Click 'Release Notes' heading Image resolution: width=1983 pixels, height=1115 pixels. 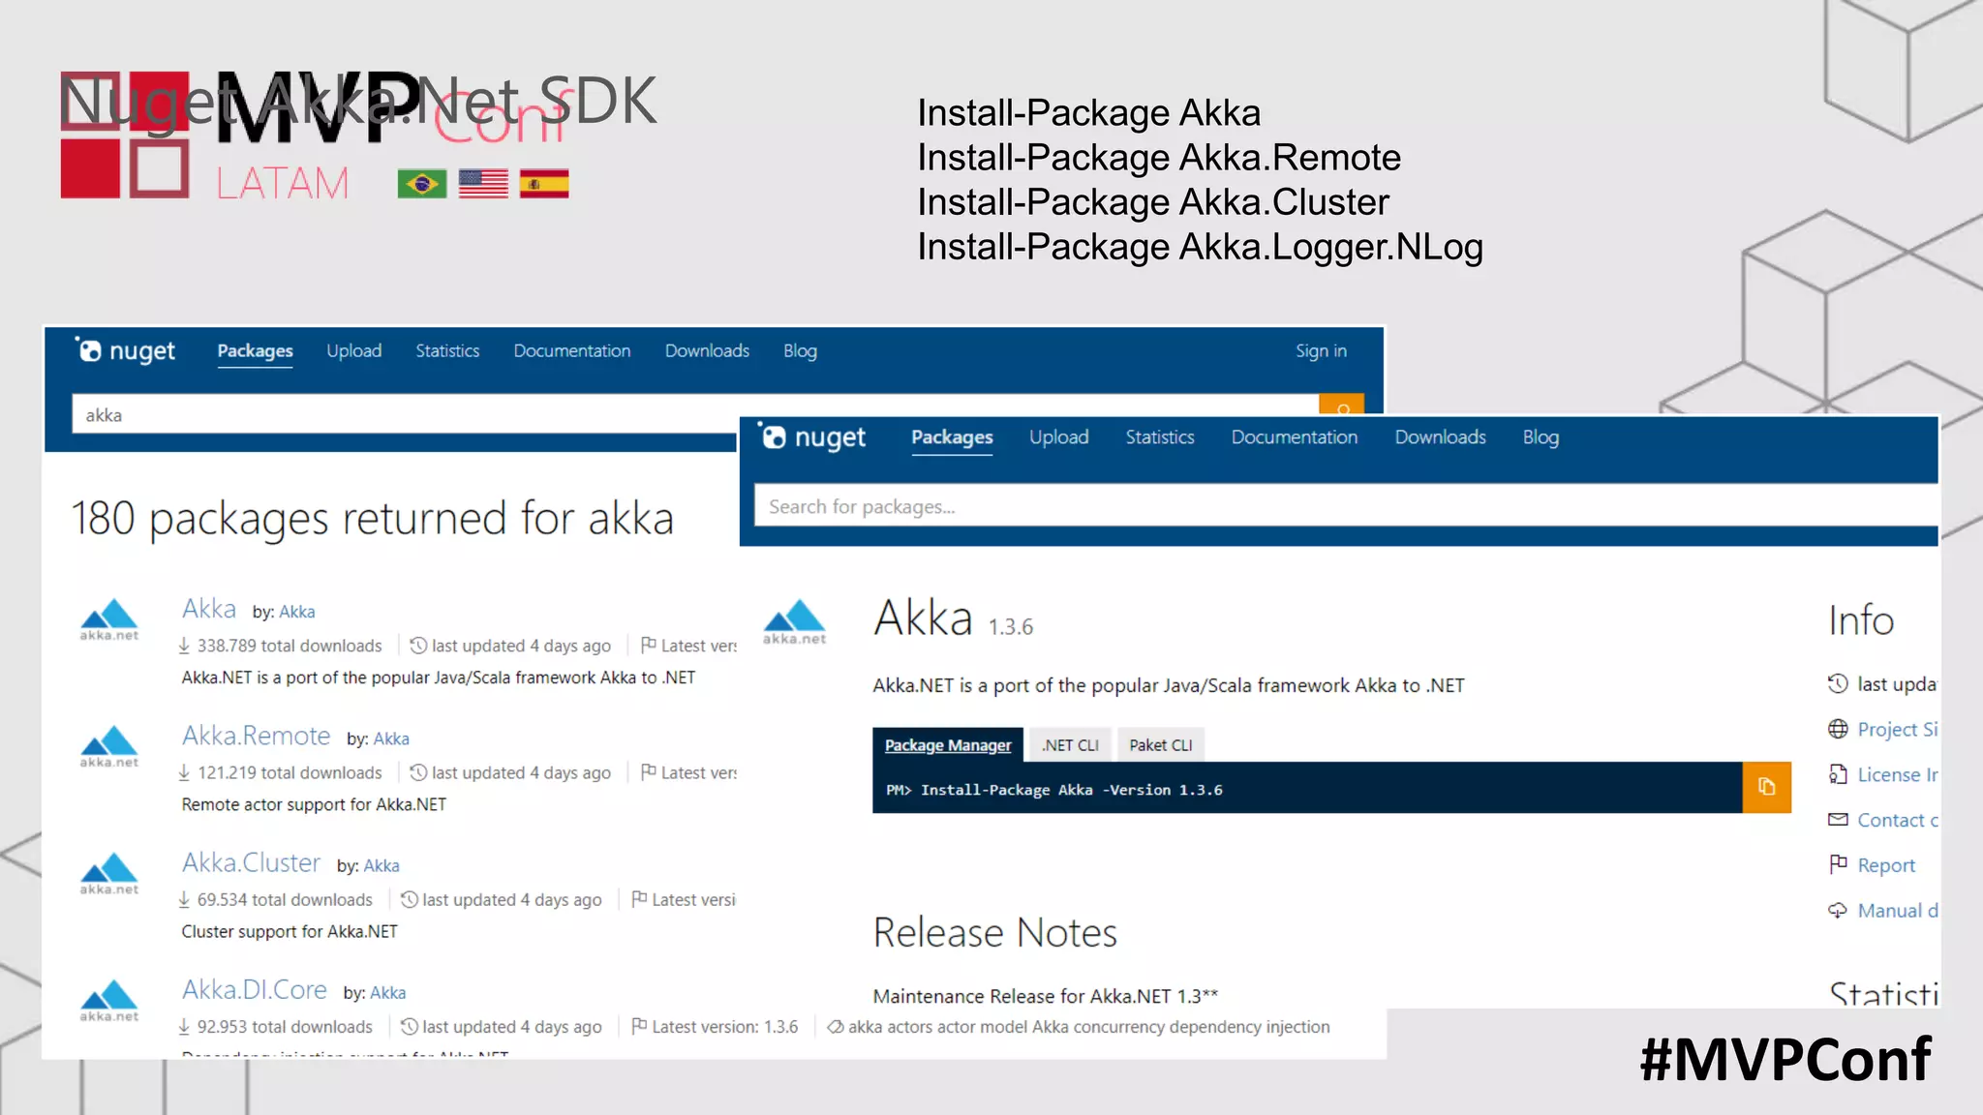tap(995, 932)
